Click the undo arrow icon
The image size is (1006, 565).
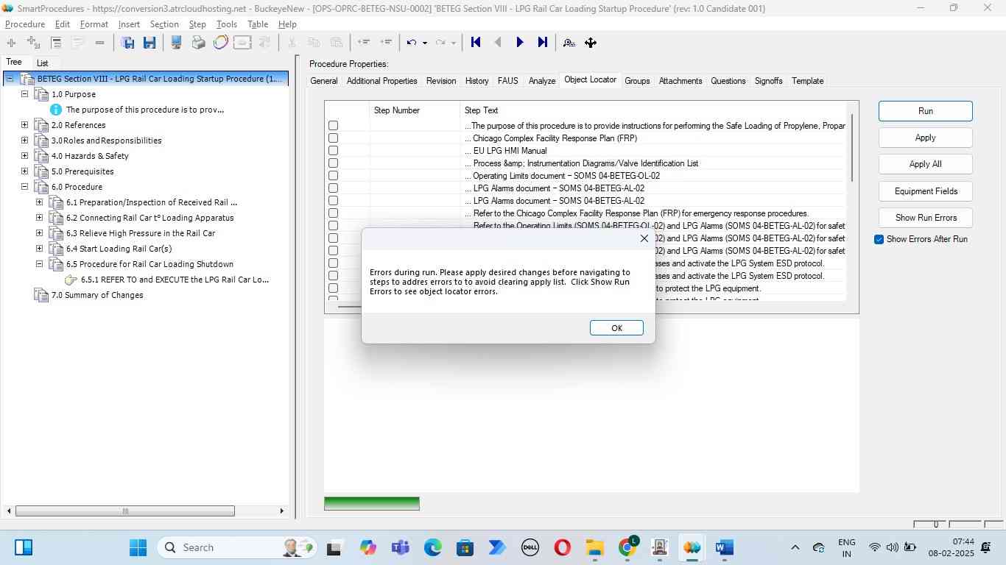coord(412,43)
